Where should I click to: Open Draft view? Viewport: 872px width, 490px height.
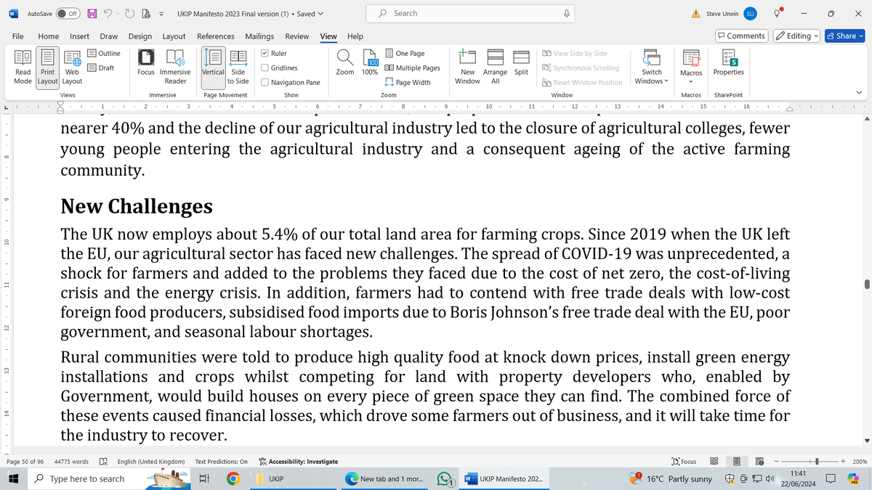tap(101, 68)
